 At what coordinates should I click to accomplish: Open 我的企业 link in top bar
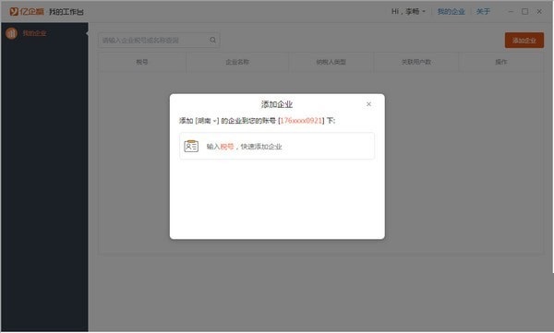(x=452, y=12)
